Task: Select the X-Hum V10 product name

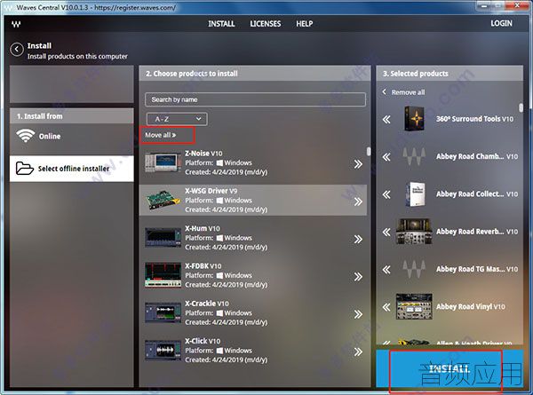Action: 203,229
